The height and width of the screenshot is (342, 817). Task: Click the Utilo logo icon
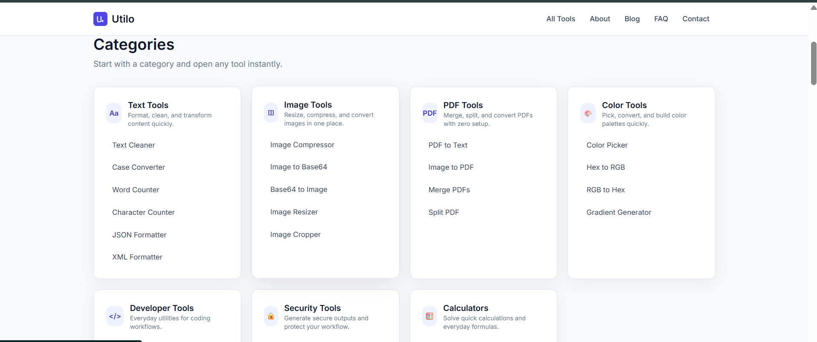click(x=100, y=19)
